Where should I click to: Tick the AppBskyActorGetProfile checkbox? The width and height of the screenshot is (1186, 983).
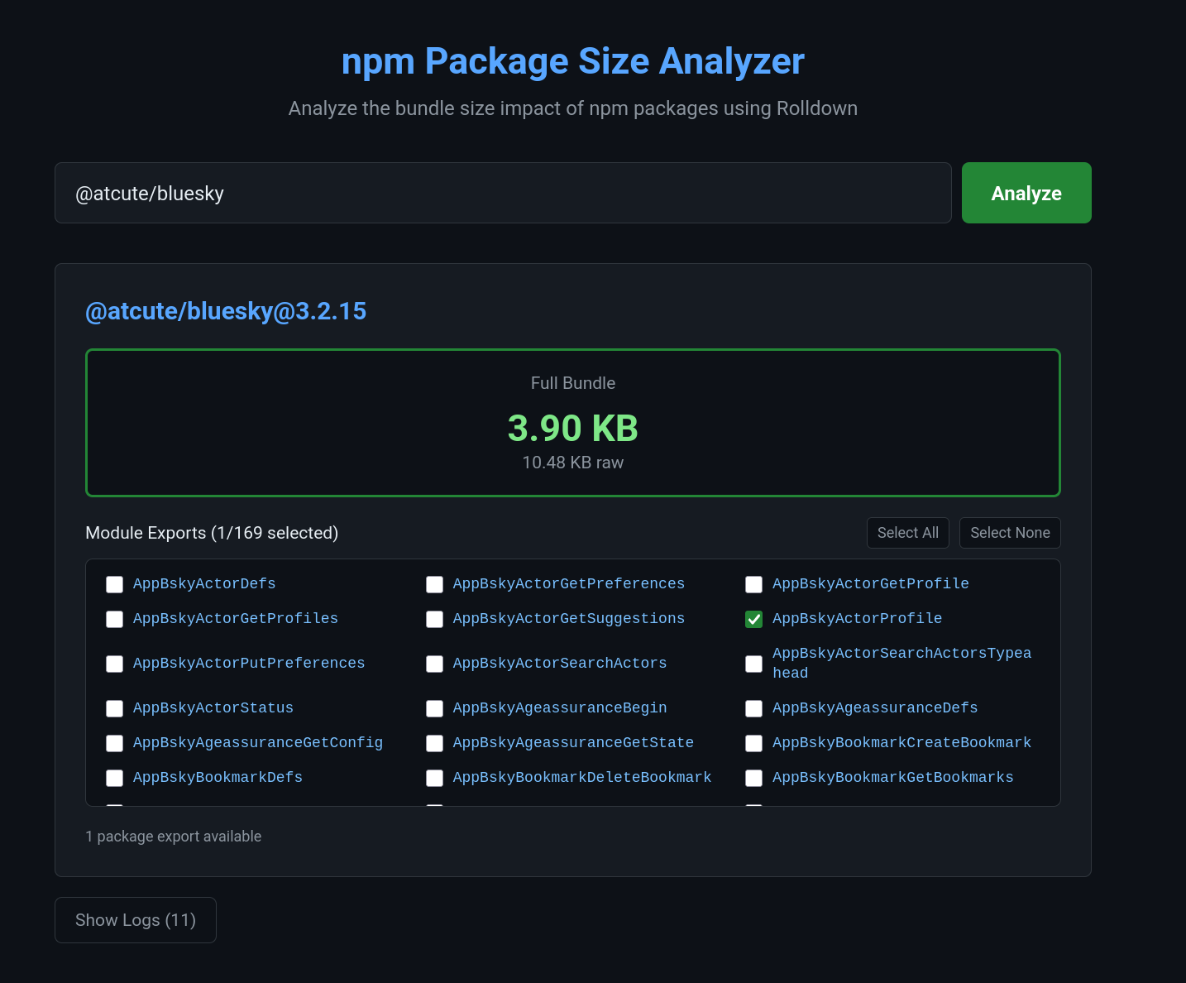pyautogui.click(x=753, y=584)
